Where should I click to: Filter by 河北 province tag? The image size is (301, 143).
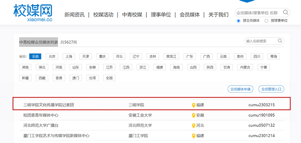[x=119, y=56]
